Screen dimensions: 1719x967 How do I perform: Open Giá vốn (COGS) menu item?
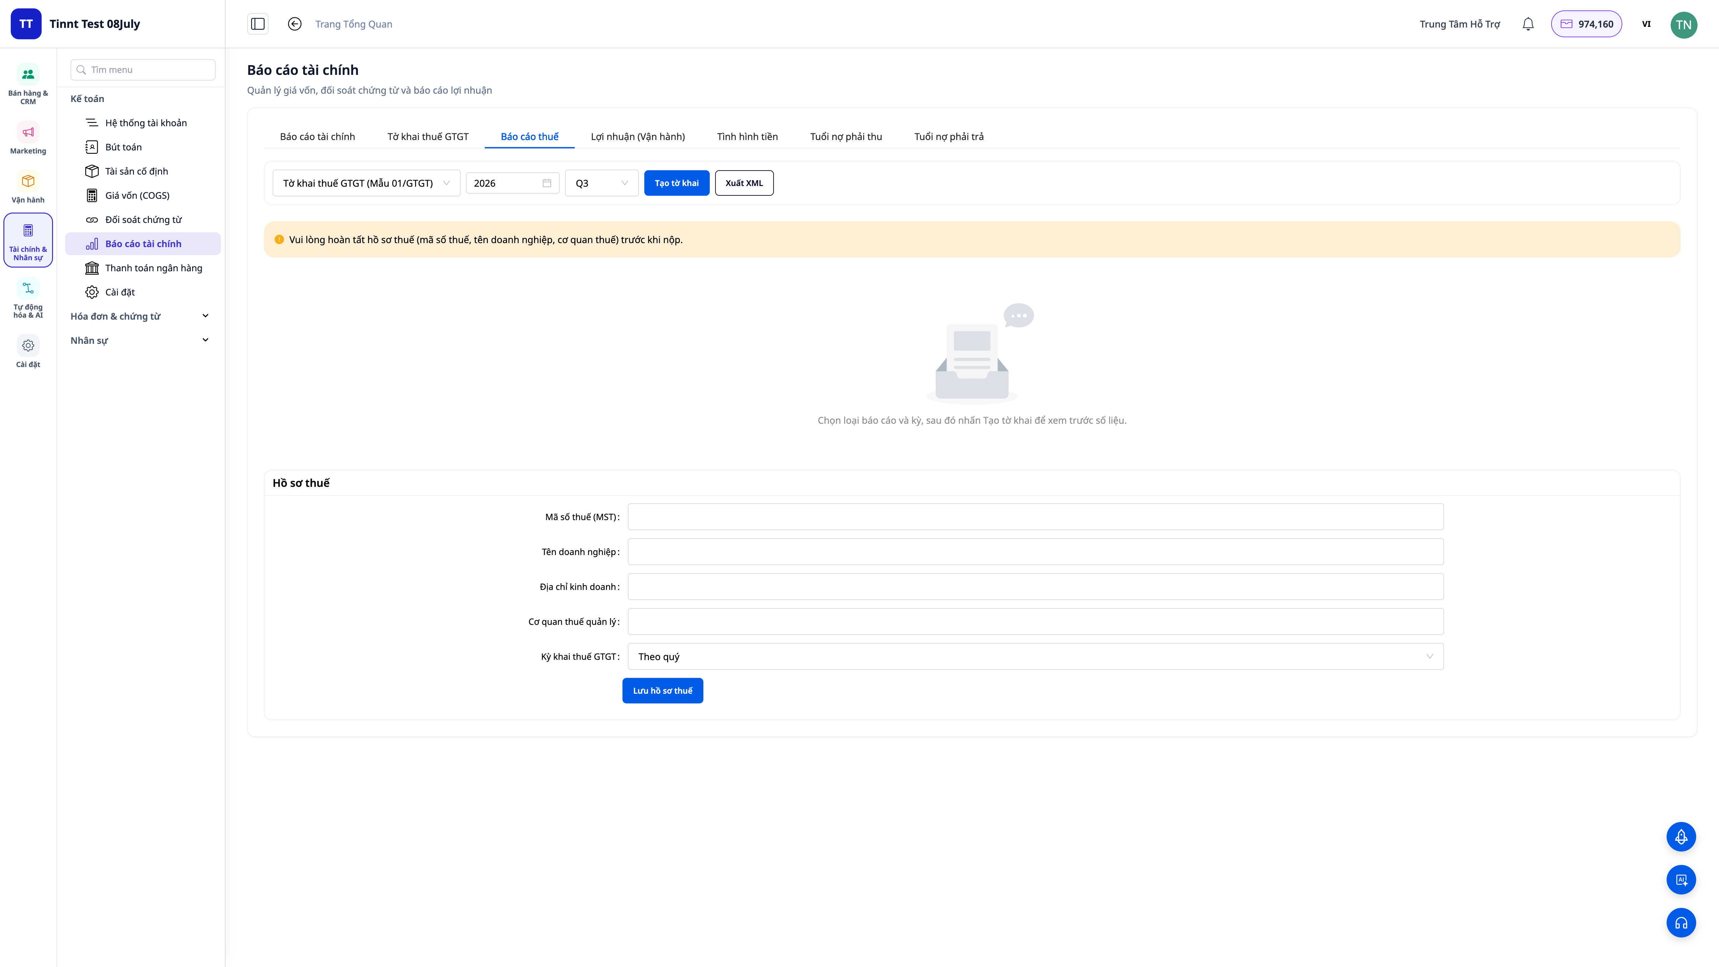click(x=143, y=195)
